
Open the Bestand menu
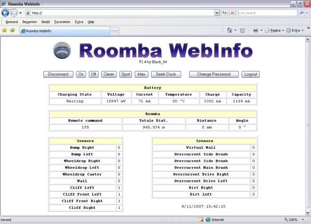coord(12,22)
